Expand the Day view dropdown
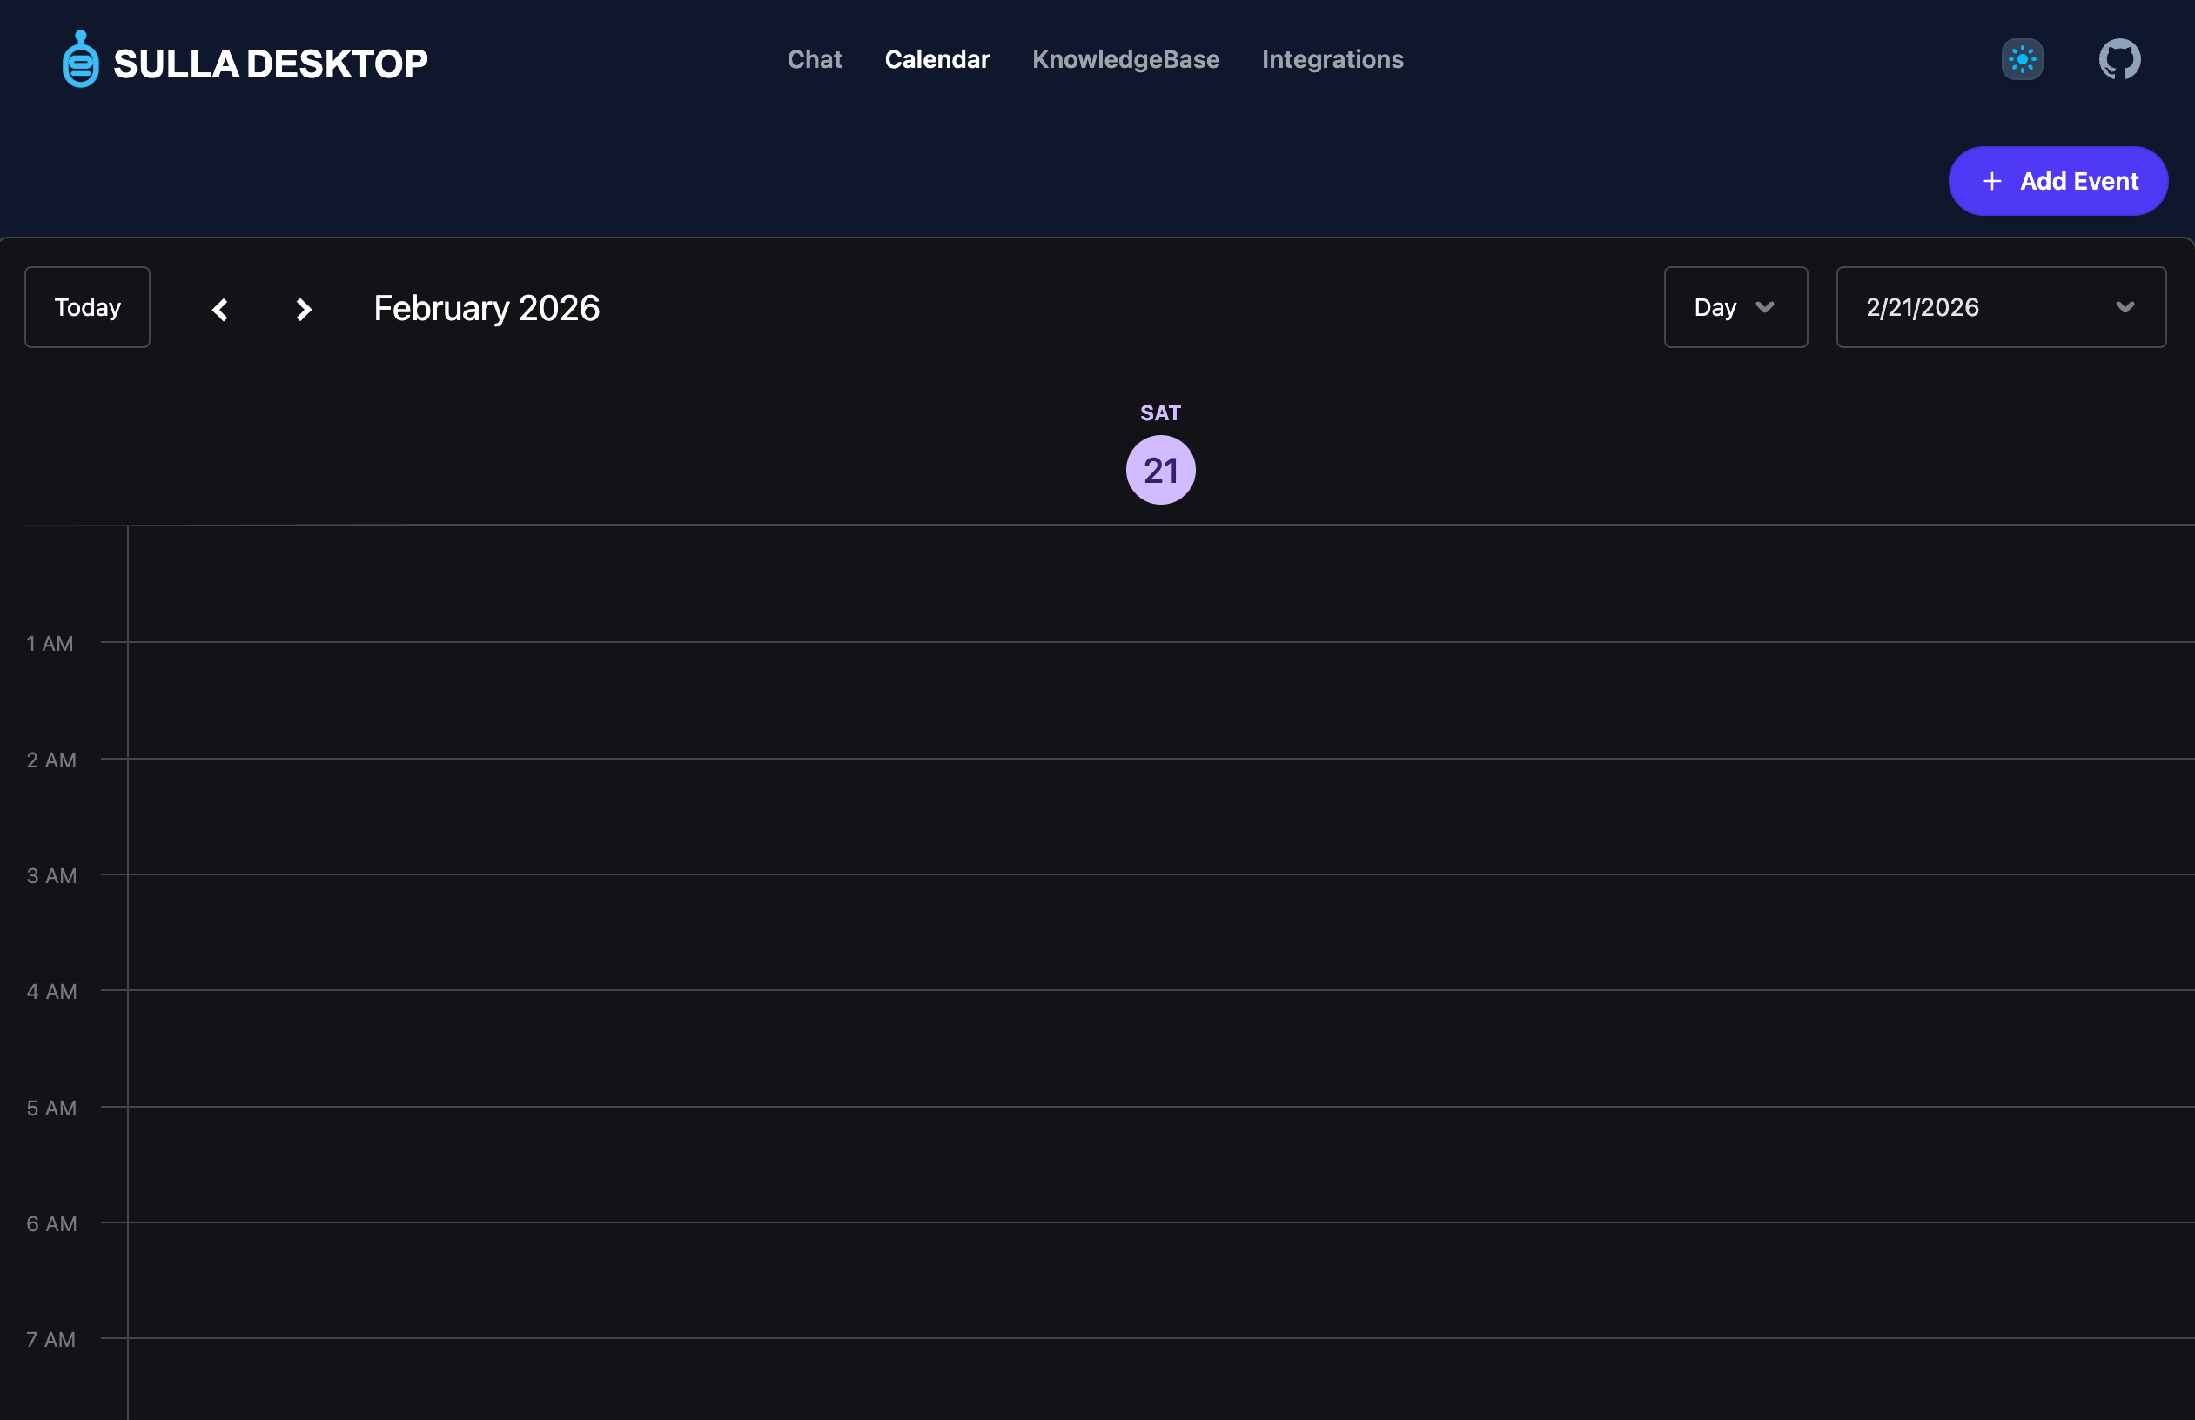2195x1420 pixels. [x=1735, y=307]
